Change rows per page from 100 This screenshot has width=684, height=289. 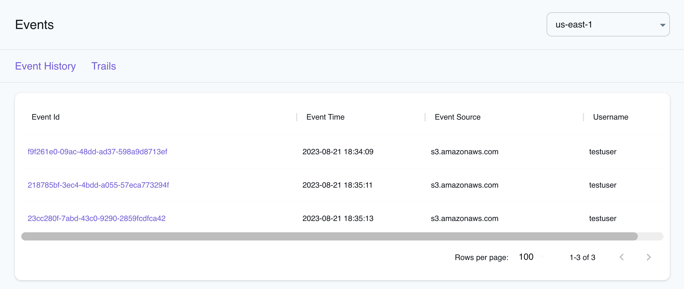(x=526, y=257)
